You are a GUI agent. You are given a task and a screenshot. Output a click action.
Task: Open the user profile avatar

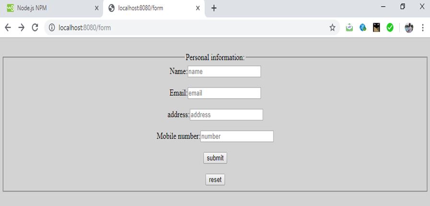(408, 28)
